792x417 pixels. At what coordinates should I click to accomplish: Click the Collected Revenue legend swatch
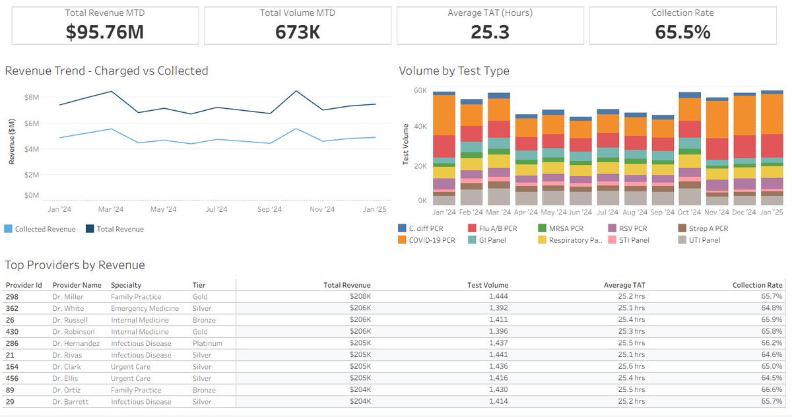coord(8,229)
